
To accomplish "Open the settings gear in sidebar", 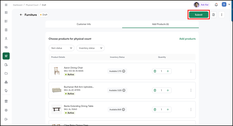I will [x=6, y=110].
